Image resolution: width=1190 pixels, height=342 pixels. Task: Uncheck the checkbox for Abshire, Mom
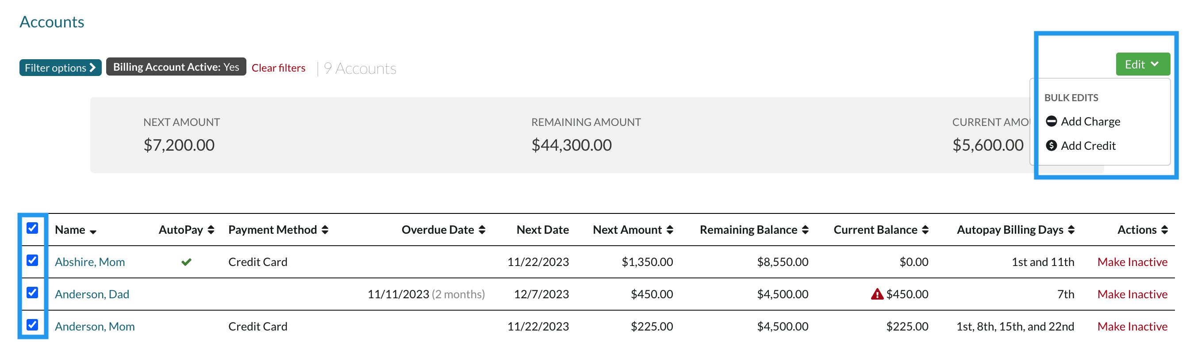tap(32, 261)
